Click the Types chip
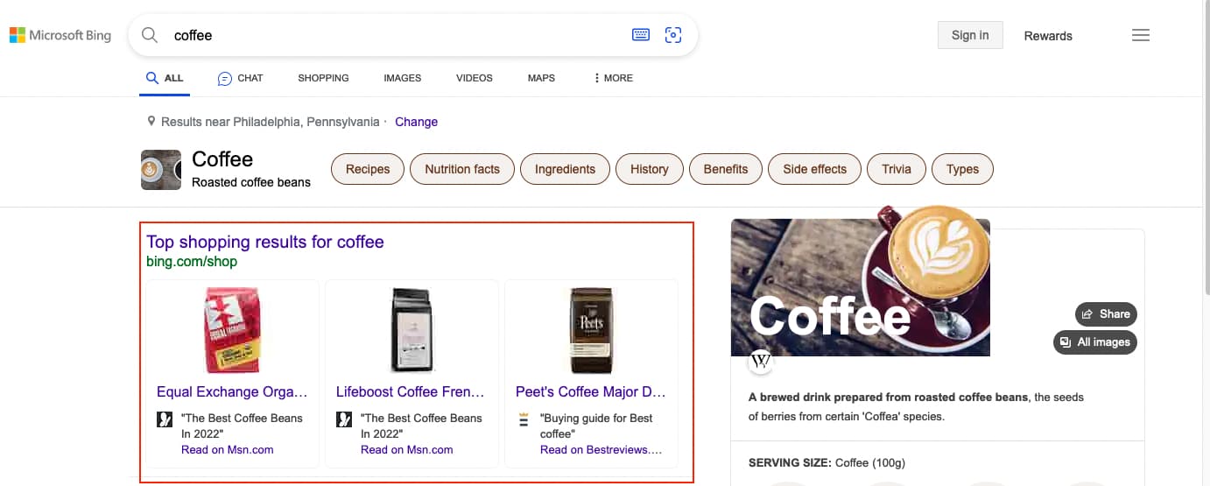This screenshot has width=1210, height=486. point(962,169)
